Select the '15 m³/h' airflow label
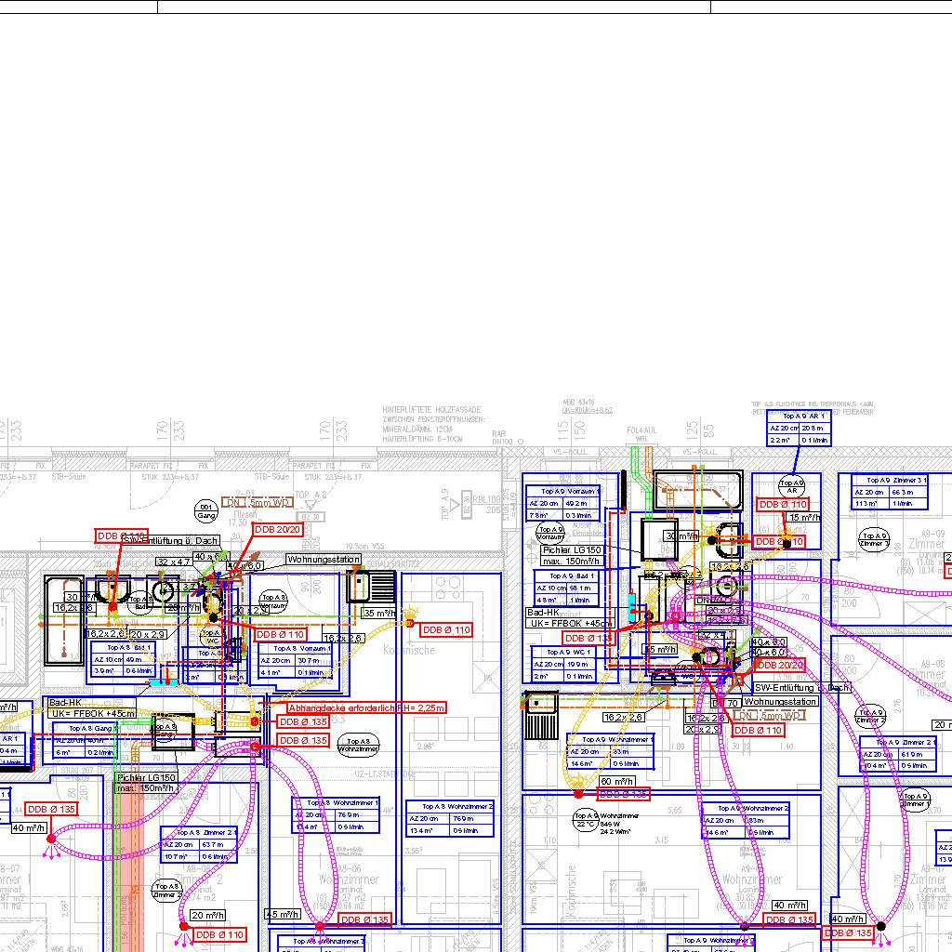 click(804, 517)
